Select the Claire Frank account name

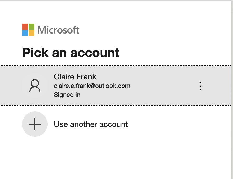click(x=75, y=77)
